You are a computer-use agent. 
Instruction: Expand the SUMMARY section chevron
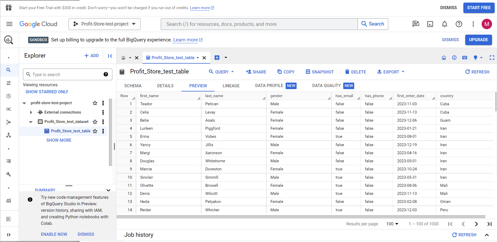108,190
